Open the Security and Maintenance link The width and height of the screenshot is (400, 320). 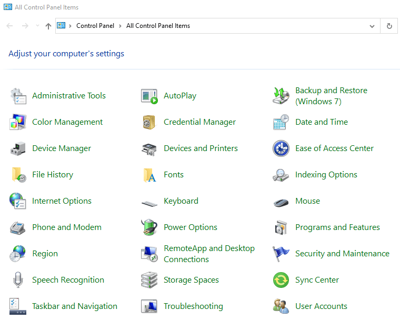tap(342, 254)
